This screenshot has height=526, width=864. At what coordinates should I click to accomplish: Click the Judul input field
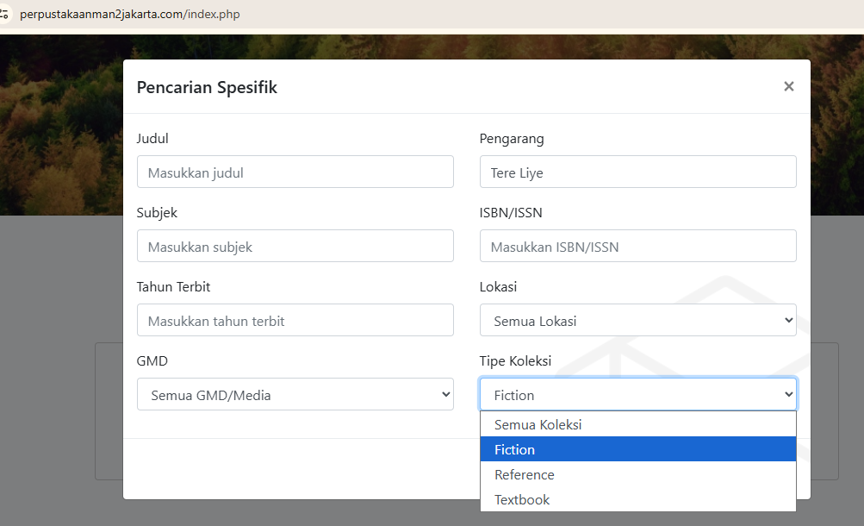pyautogui.click(x=295, y=172)
